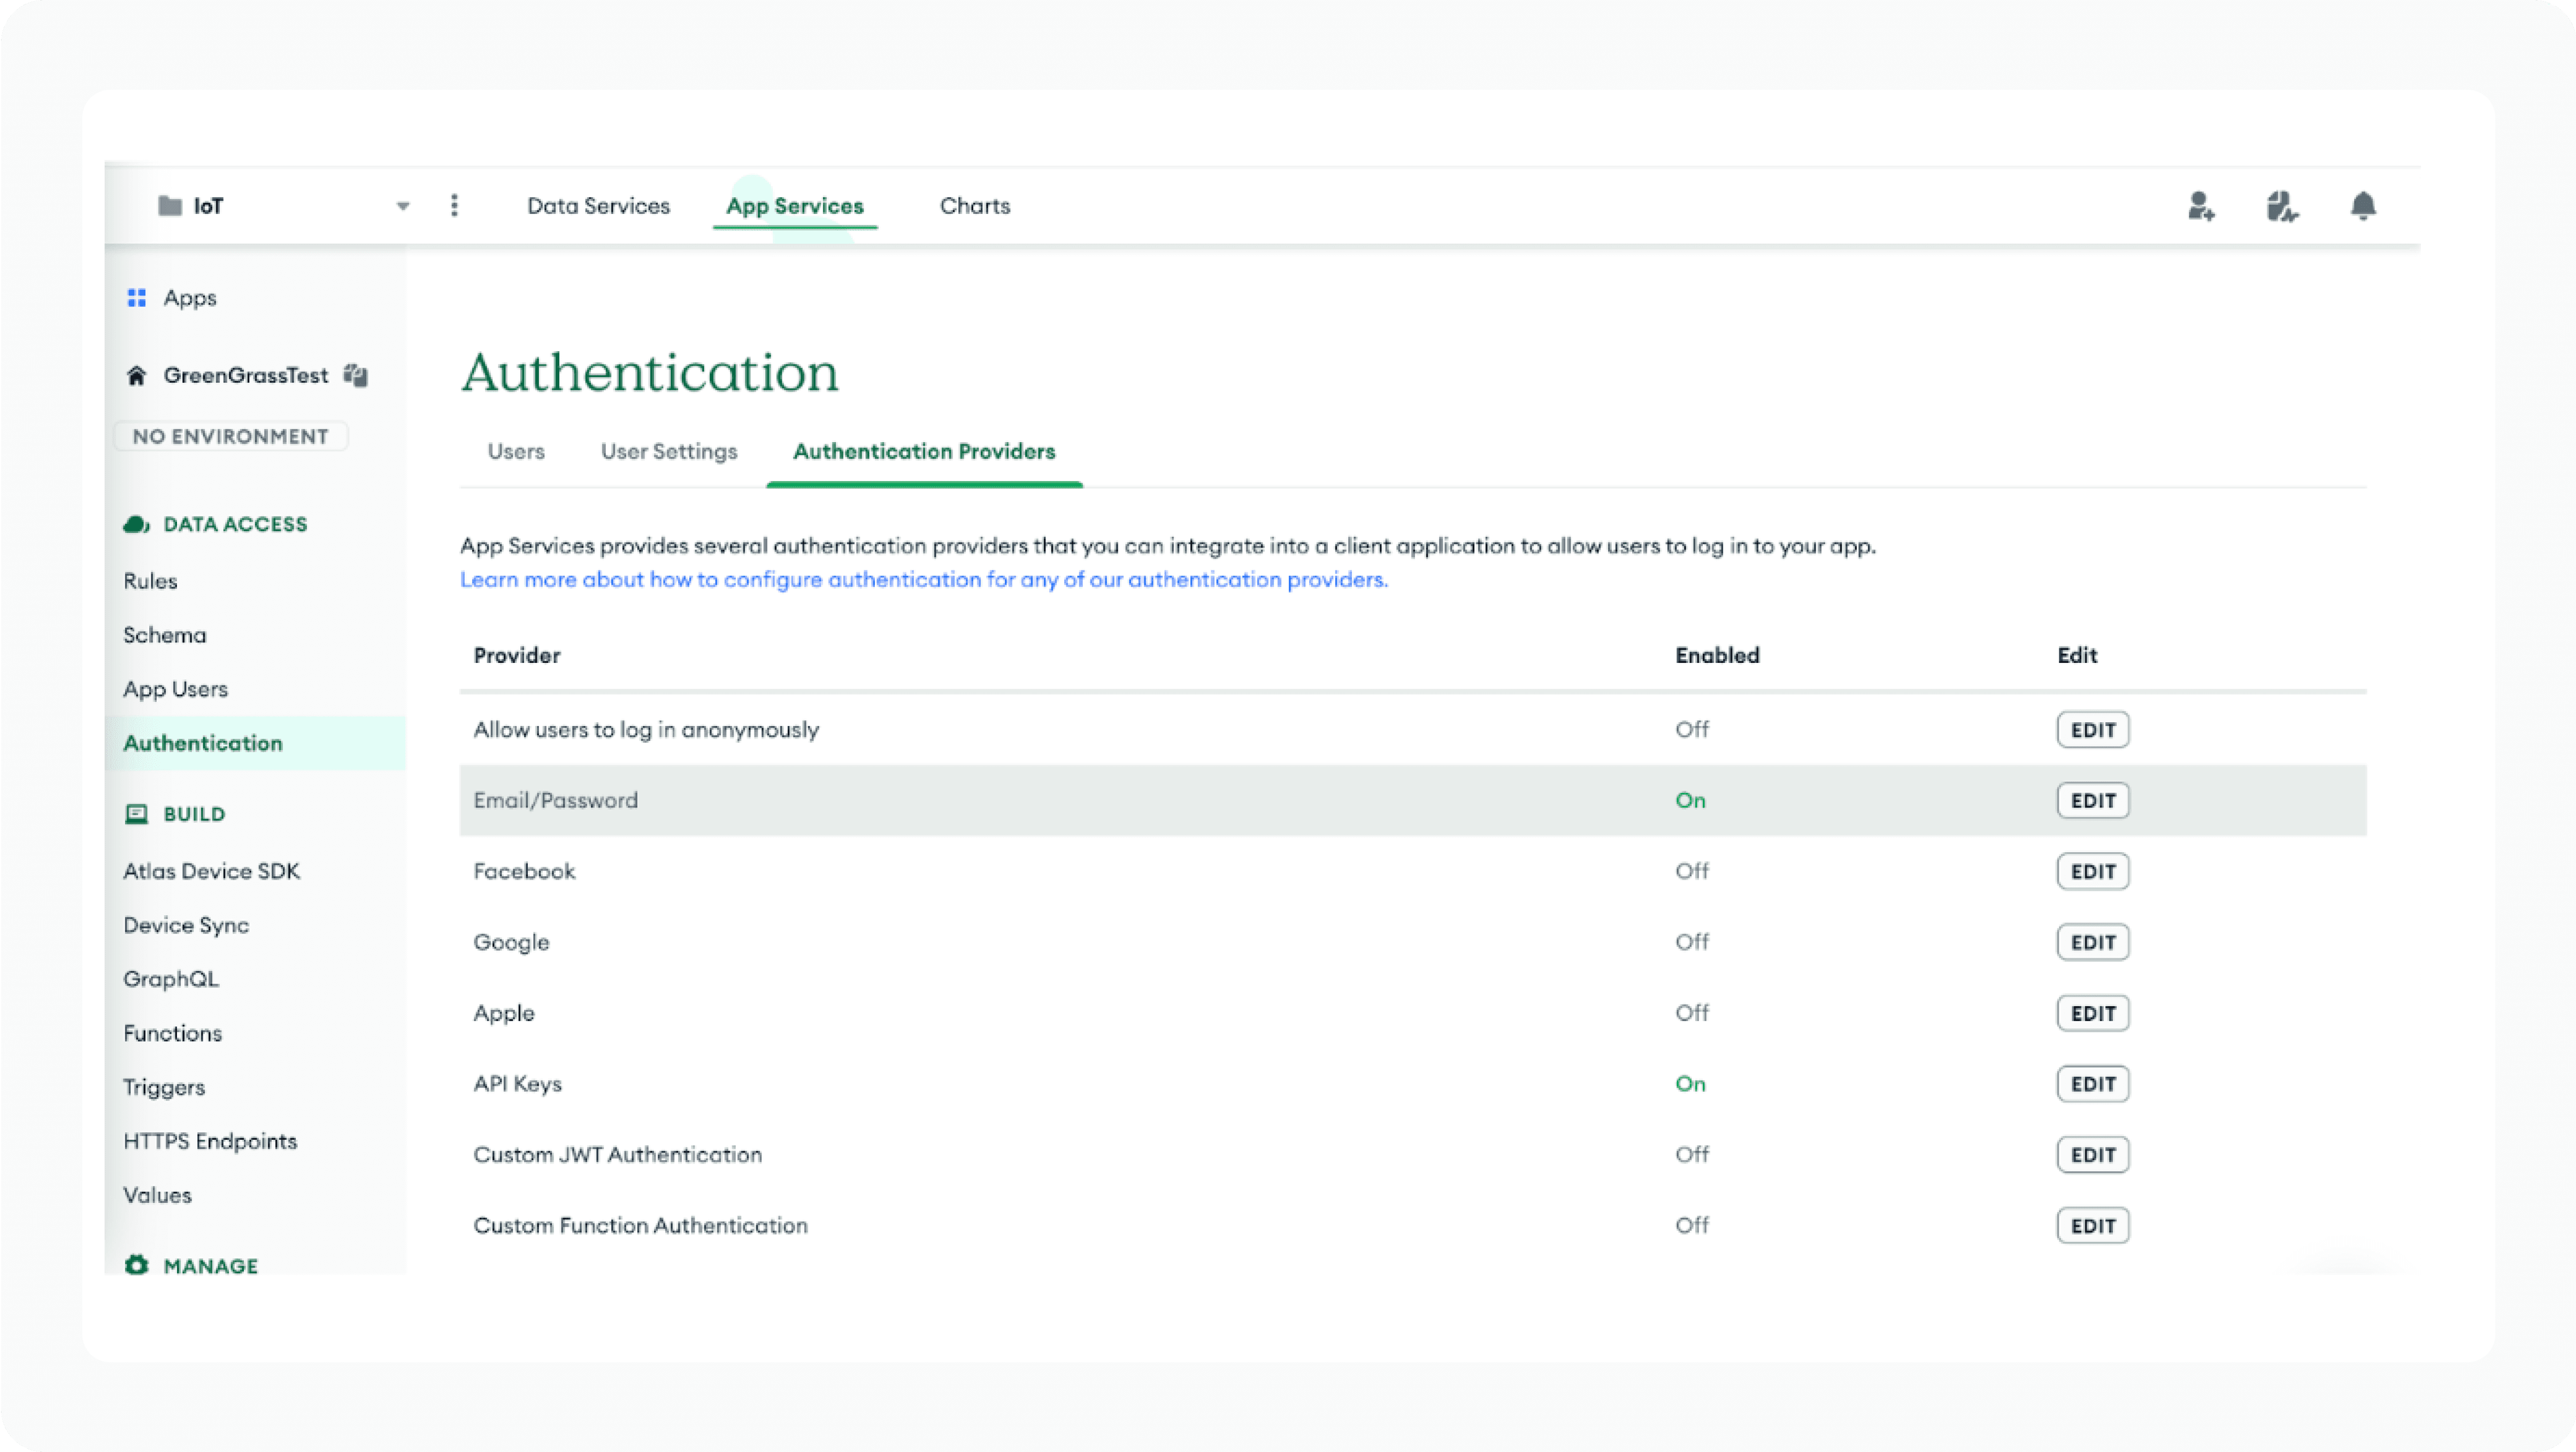Click 'Custom JWT Authentication' provider name
Viewport: 2576px width, 1452px height.
(617, 1155)
